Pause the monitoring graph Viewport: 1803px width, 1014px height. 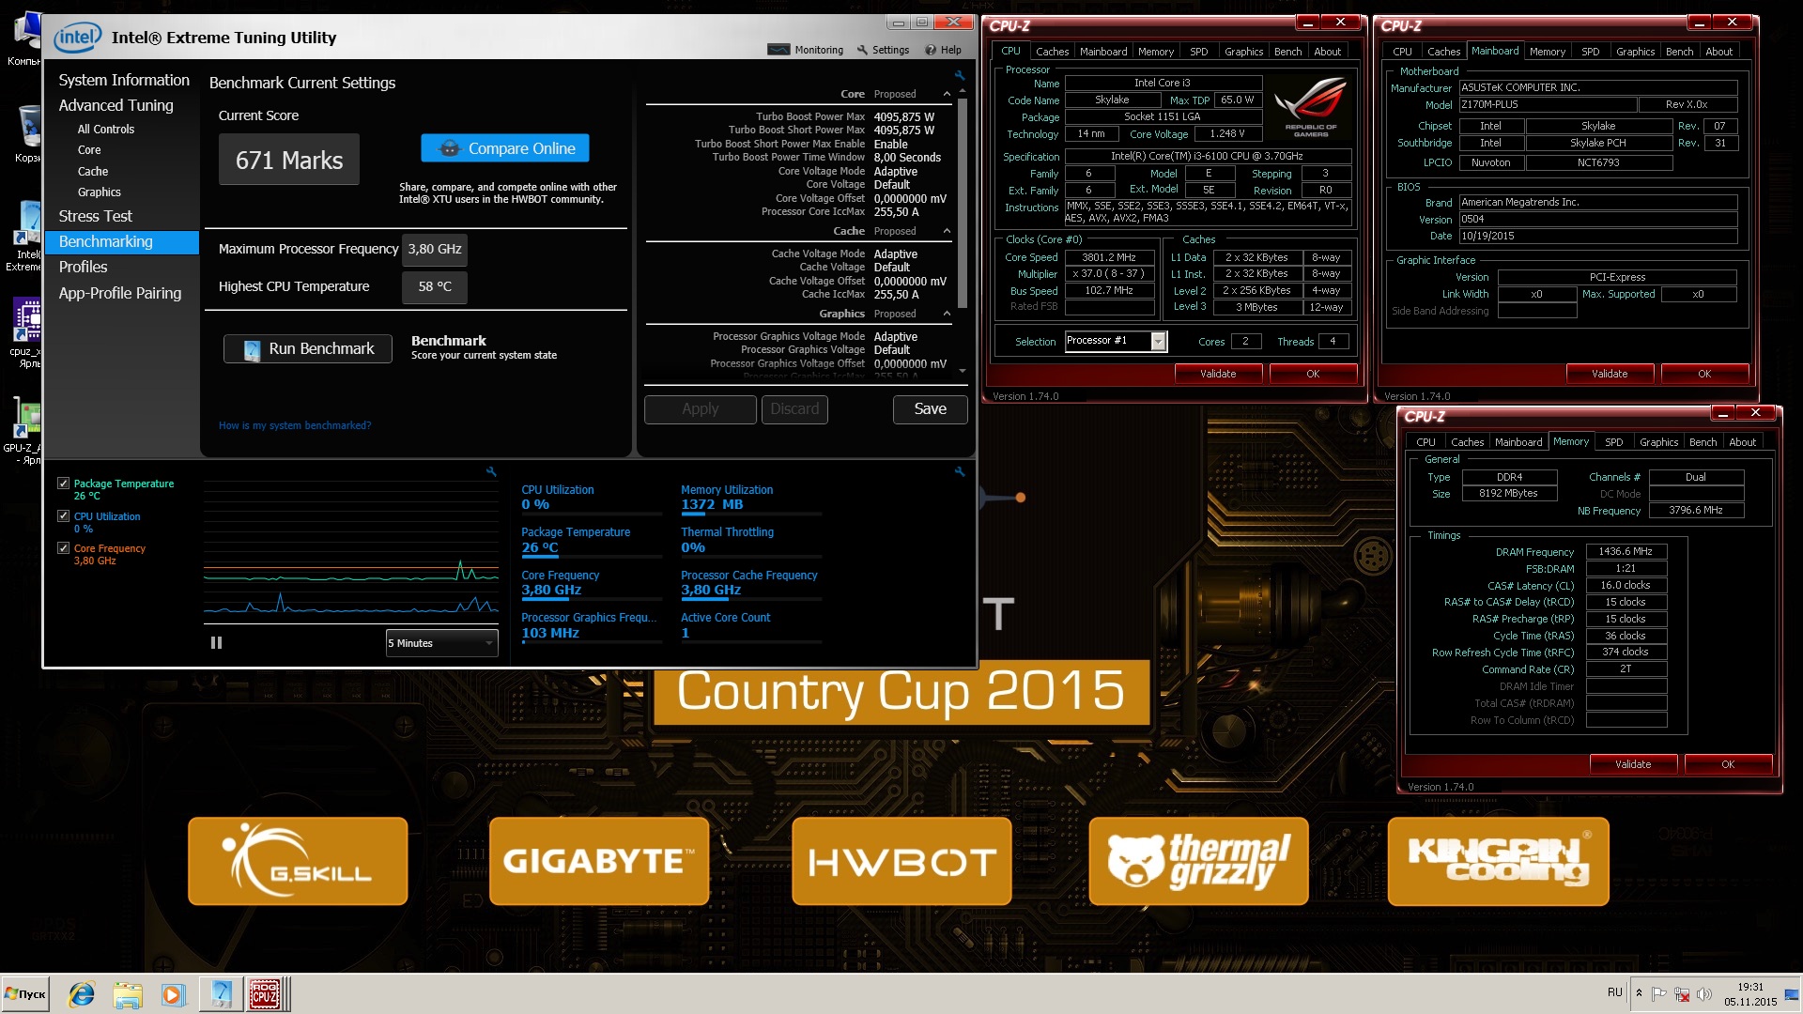point(216,643)
